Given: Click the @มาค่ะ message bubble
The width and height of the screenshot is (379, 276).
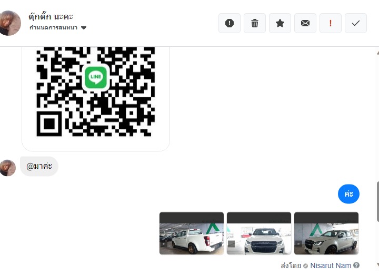Looking at the screenshot, I should [x=39, y=166].
